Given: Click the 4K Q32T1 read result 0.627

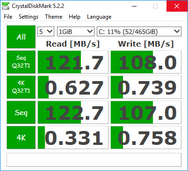Looking at the screenshot, I should pos(73,87).
